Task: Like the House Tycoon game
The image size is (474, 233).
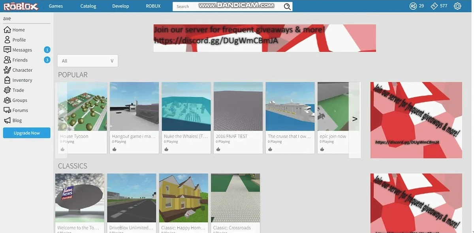Action: [x=62, y=149]
